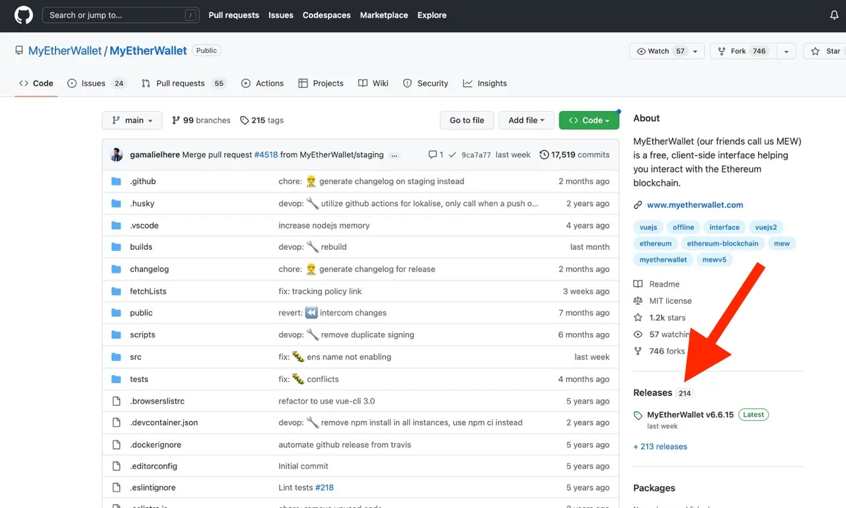Viewport: 846px width, 508px height.
Task: Click Explore in the top navigation
Action: tap(432, 15)
